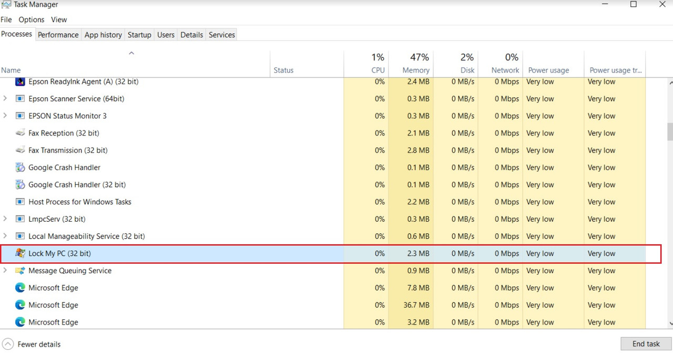The image size is (673, 353).
Task: Sort by the Disk column header
Action: click(456, 64)
